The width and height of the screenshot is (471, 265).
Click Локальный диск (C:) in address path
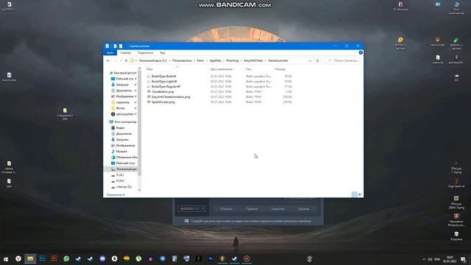[x=152, y=60]
